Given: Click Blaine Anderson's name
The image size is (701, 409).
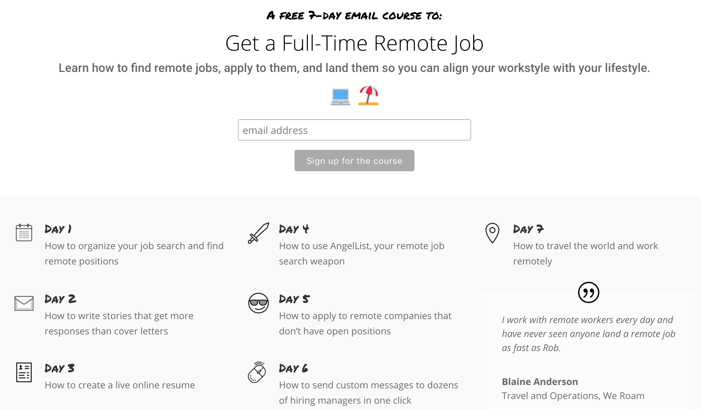Looking at the screenshot, I should [540, 382].
